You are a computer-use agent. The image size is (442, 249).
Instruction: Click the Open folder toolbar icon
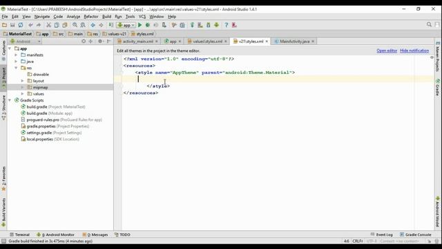click(4, 25)
